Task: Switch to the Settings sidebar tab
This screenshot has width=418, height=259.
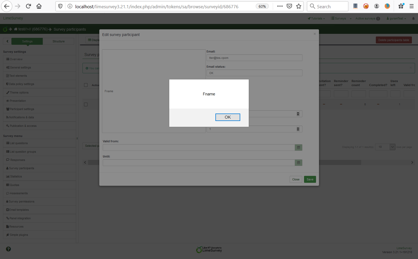Action: (27, 41)
